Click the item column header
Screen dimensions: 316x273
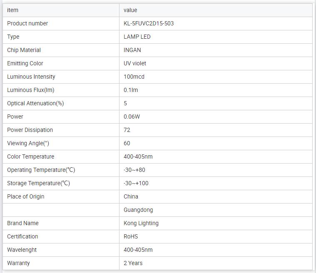(x=12, y=10)
